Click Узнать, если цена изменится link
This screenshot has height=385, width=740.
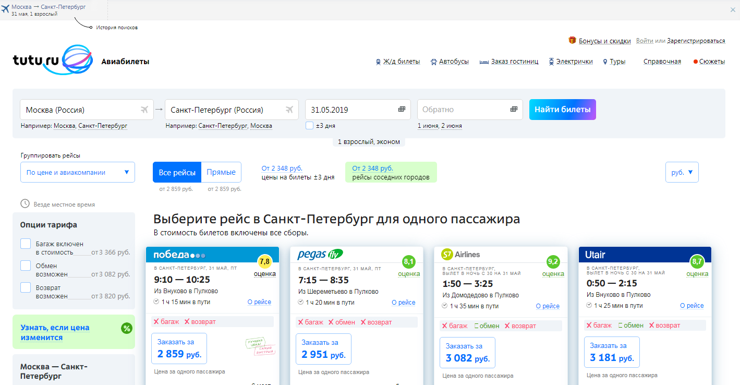55,332
